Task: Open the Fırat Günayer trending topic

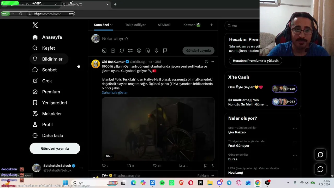Action: 239,146
